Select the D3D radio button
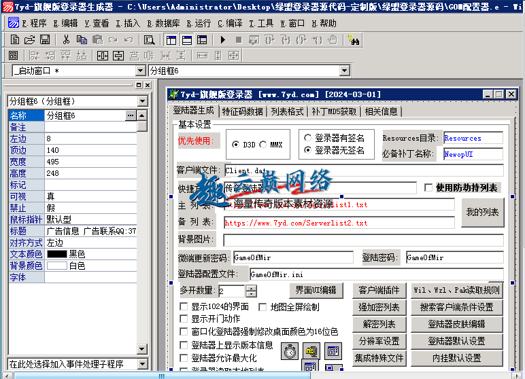This screenshot has height=379, width=525. pyautogui.click(x=235, y=145)
